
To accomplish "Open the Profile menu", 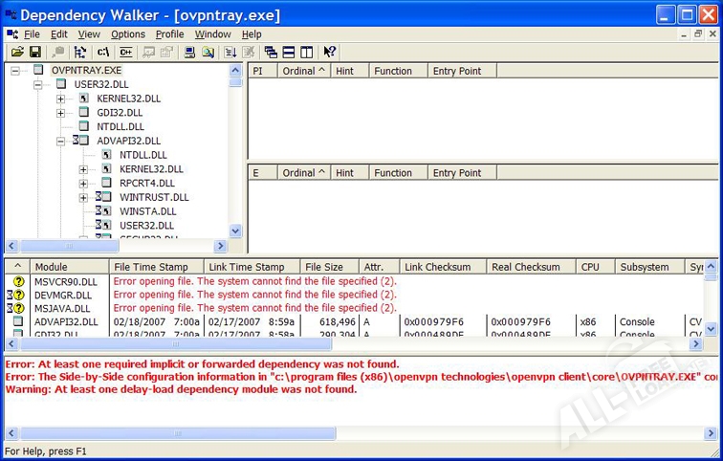I will 169,33.
